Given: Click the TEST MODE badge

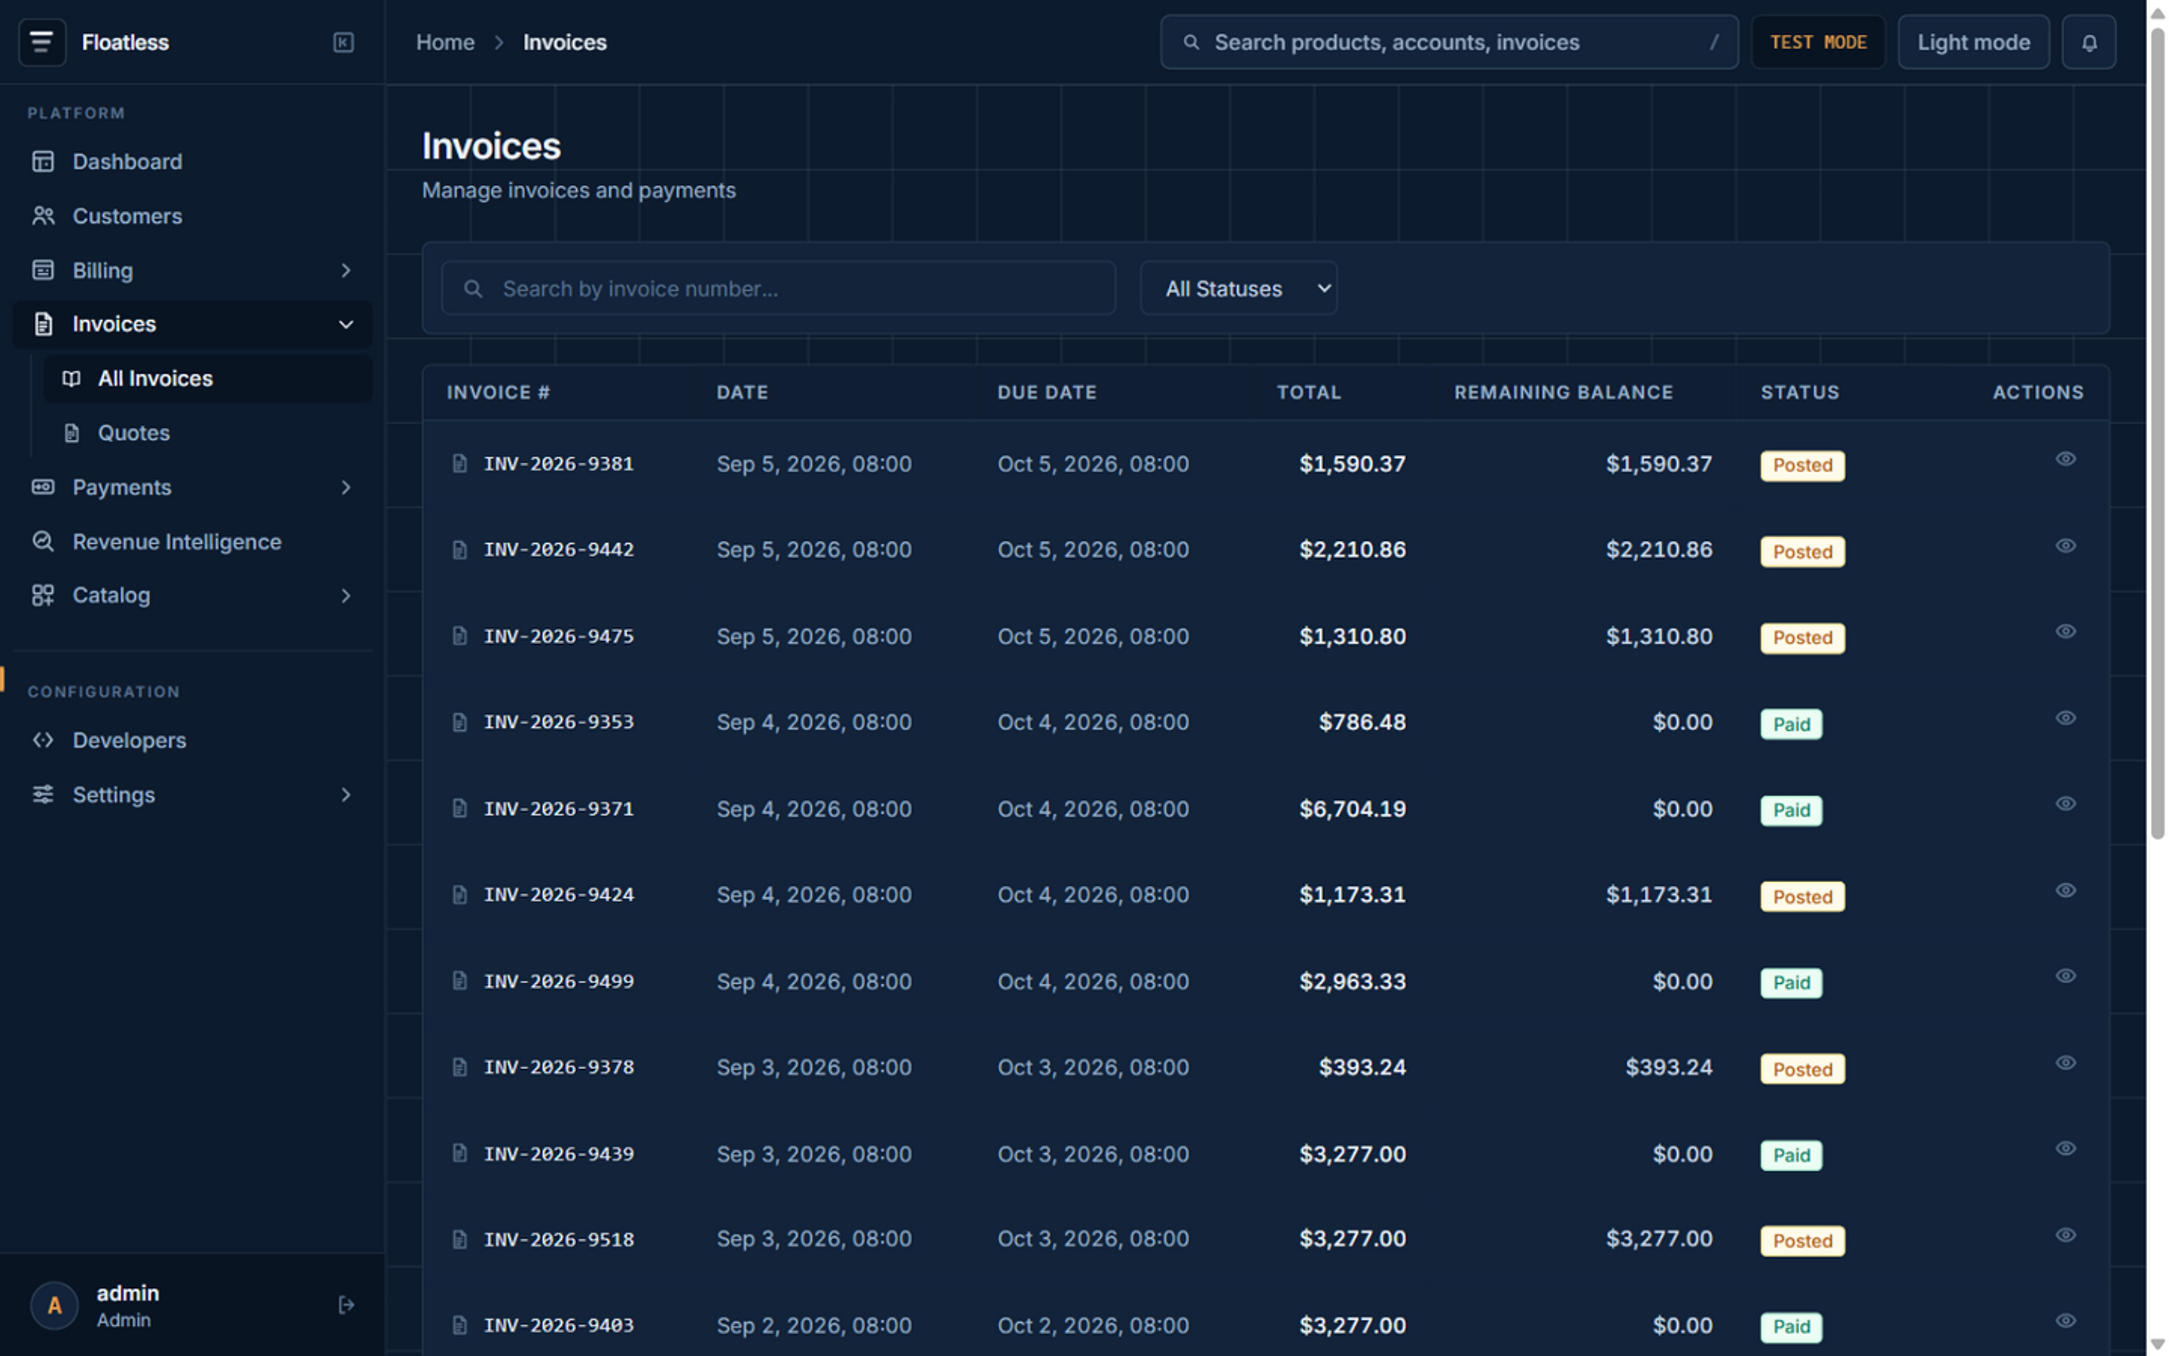Looking at the screenshot, I should [1817, 42].
